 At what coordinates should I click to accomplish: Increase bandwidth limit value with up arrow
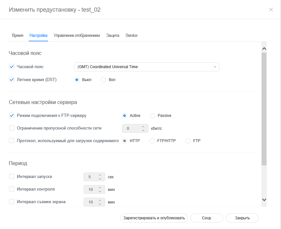coord(143,127)
